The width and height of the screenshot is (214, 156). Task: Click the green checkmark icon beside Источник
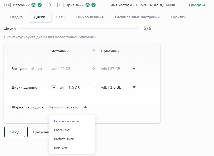(x=39, y=5)
